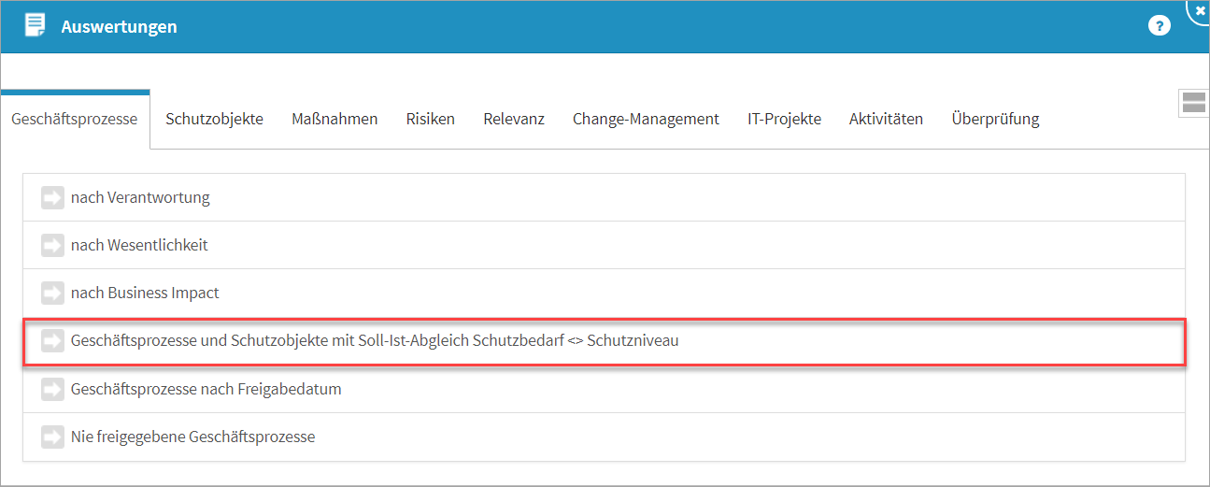This screenshot has height=487, width=1210.
Task: Click the Auswertungen document icon
Action: 36,25
